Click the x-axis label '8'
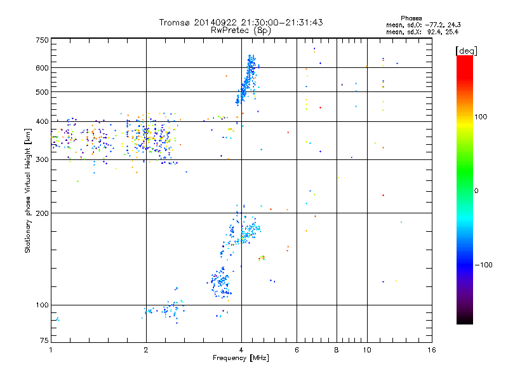Viewport: 508px width, 381px height. click(x=337, y=350)
